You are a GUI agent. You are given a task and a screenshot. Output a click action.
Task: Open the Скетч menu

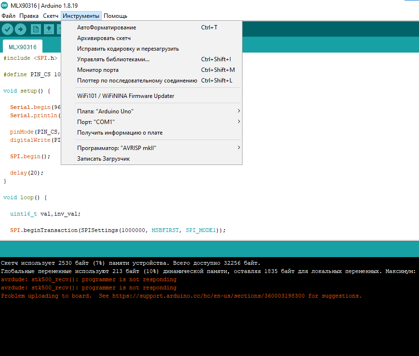[51, 16]
